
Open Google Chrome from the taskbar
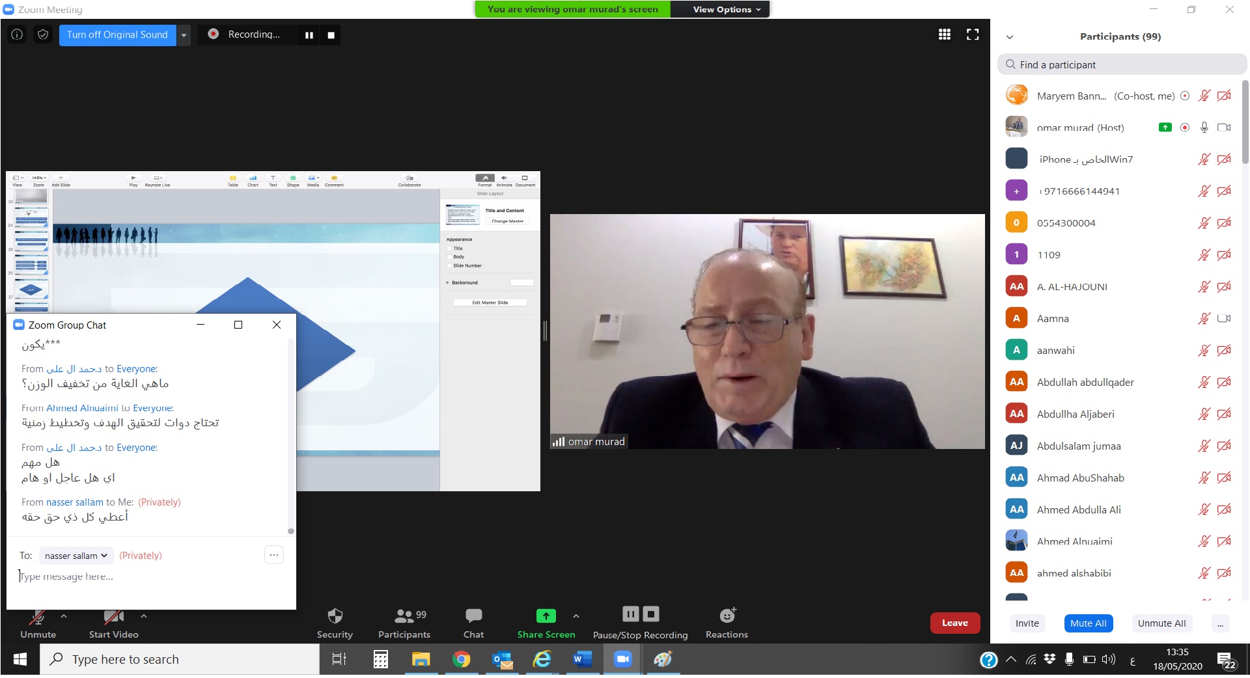(462, 660)
